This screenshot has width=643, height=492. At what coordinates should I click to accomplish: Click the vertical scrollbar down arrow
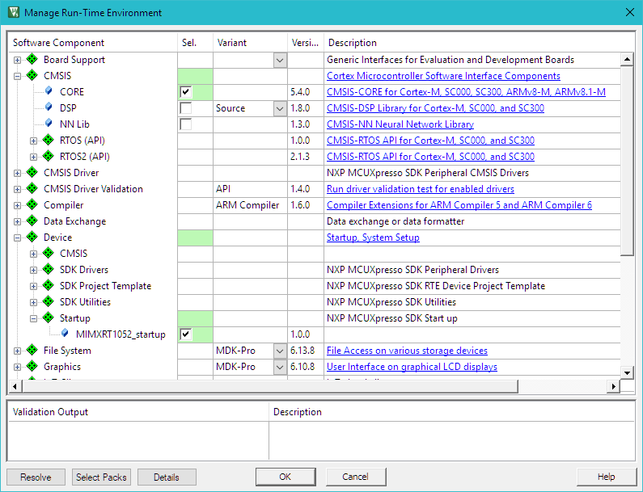tap(627, 372)
